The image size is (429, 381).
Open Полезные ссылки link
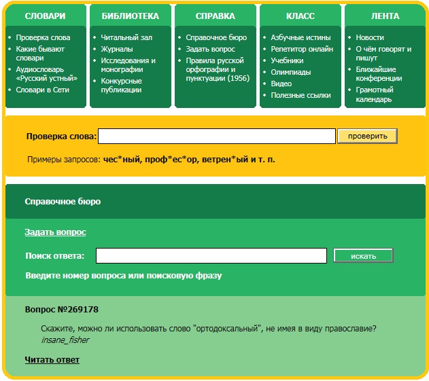point(301,95)
